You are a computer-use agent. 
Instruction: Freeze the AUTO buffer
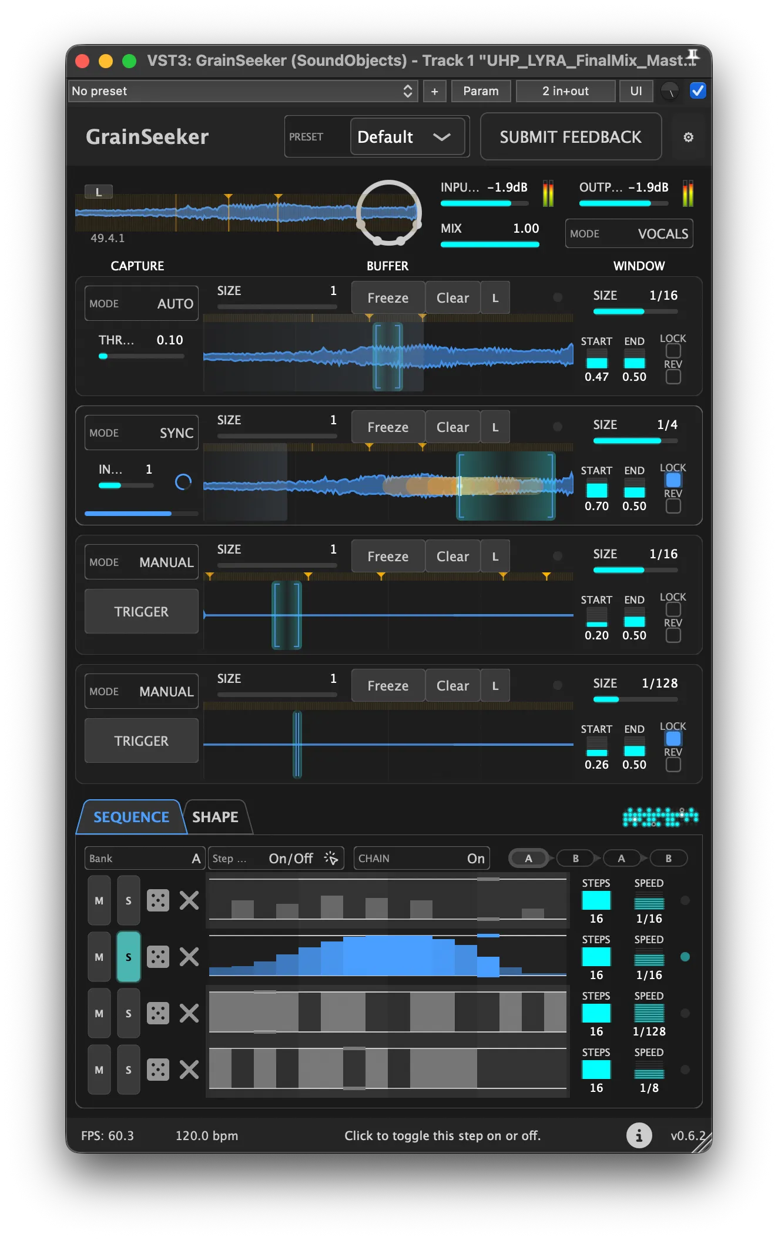pyautogui.click(x=388, y=298)
